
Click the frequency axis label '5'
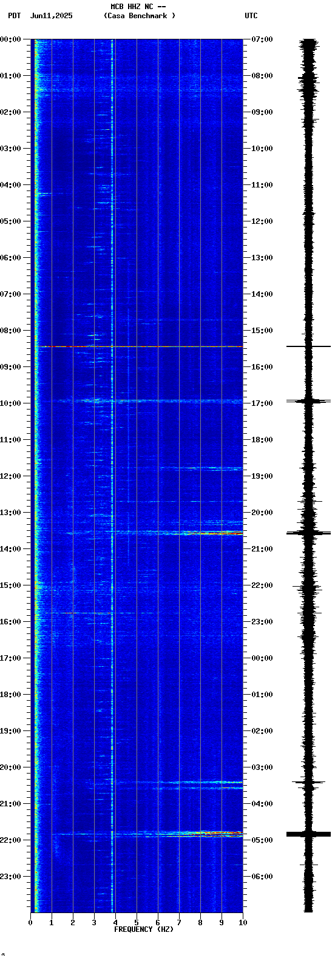pos(137,923)
